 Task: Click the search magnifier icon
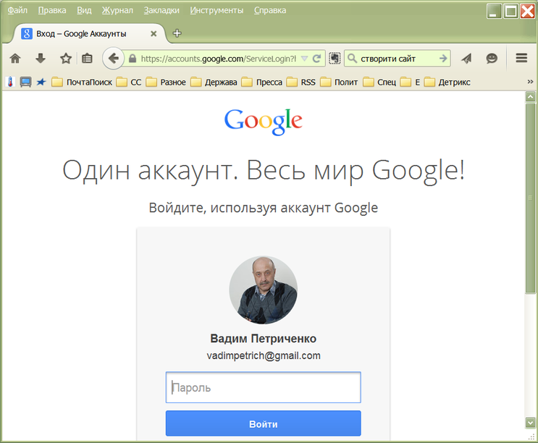[x=353, y=59]
